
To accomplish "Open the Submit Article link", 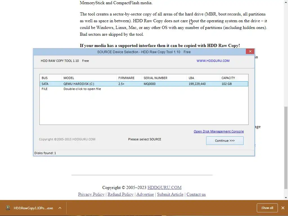I will point(170,194).
